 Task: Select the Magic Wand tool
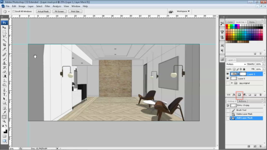click(x=4, y=40)
